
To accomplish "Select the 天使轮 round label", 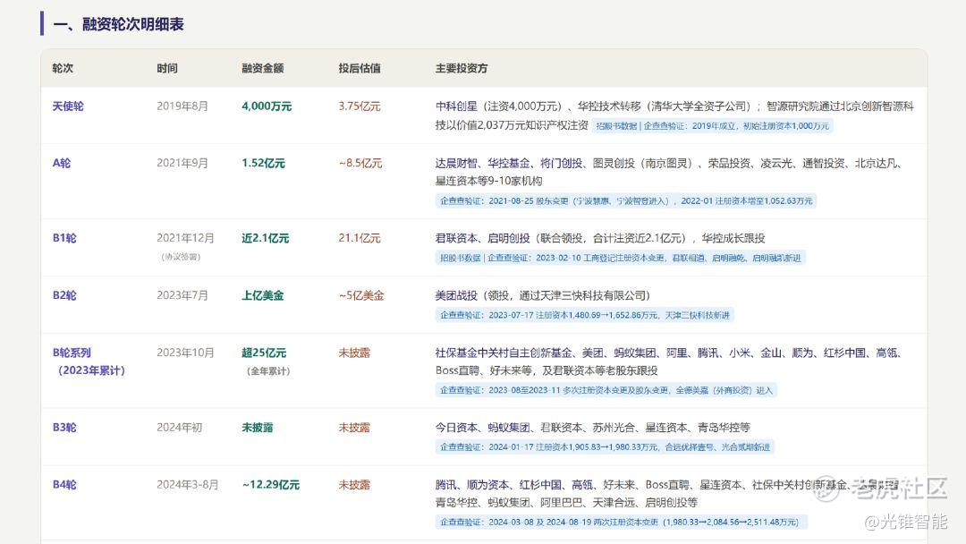I will point(68,106).
